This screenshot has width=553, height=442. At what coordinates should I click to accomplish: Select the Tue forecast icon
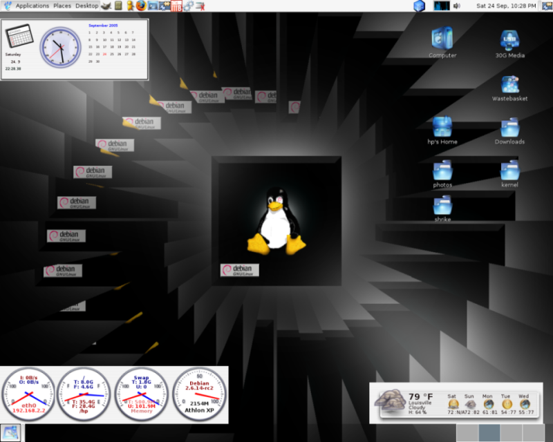tap(507, 404)
